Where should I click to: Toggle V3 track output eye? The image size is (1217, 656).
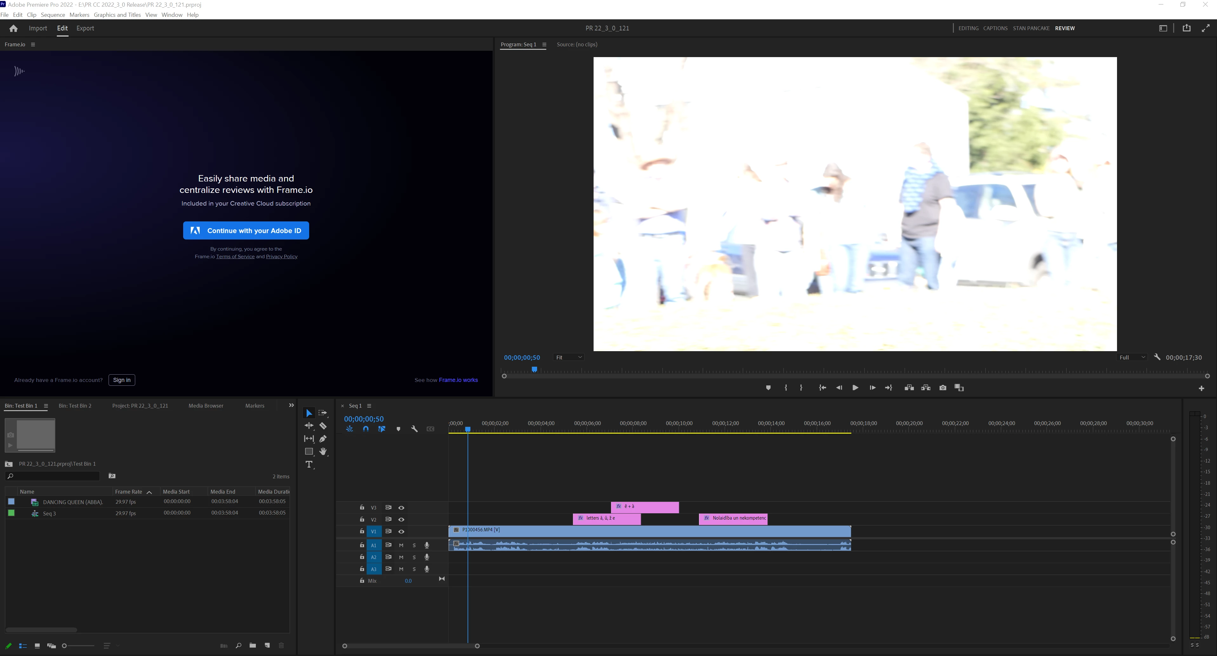401,508
